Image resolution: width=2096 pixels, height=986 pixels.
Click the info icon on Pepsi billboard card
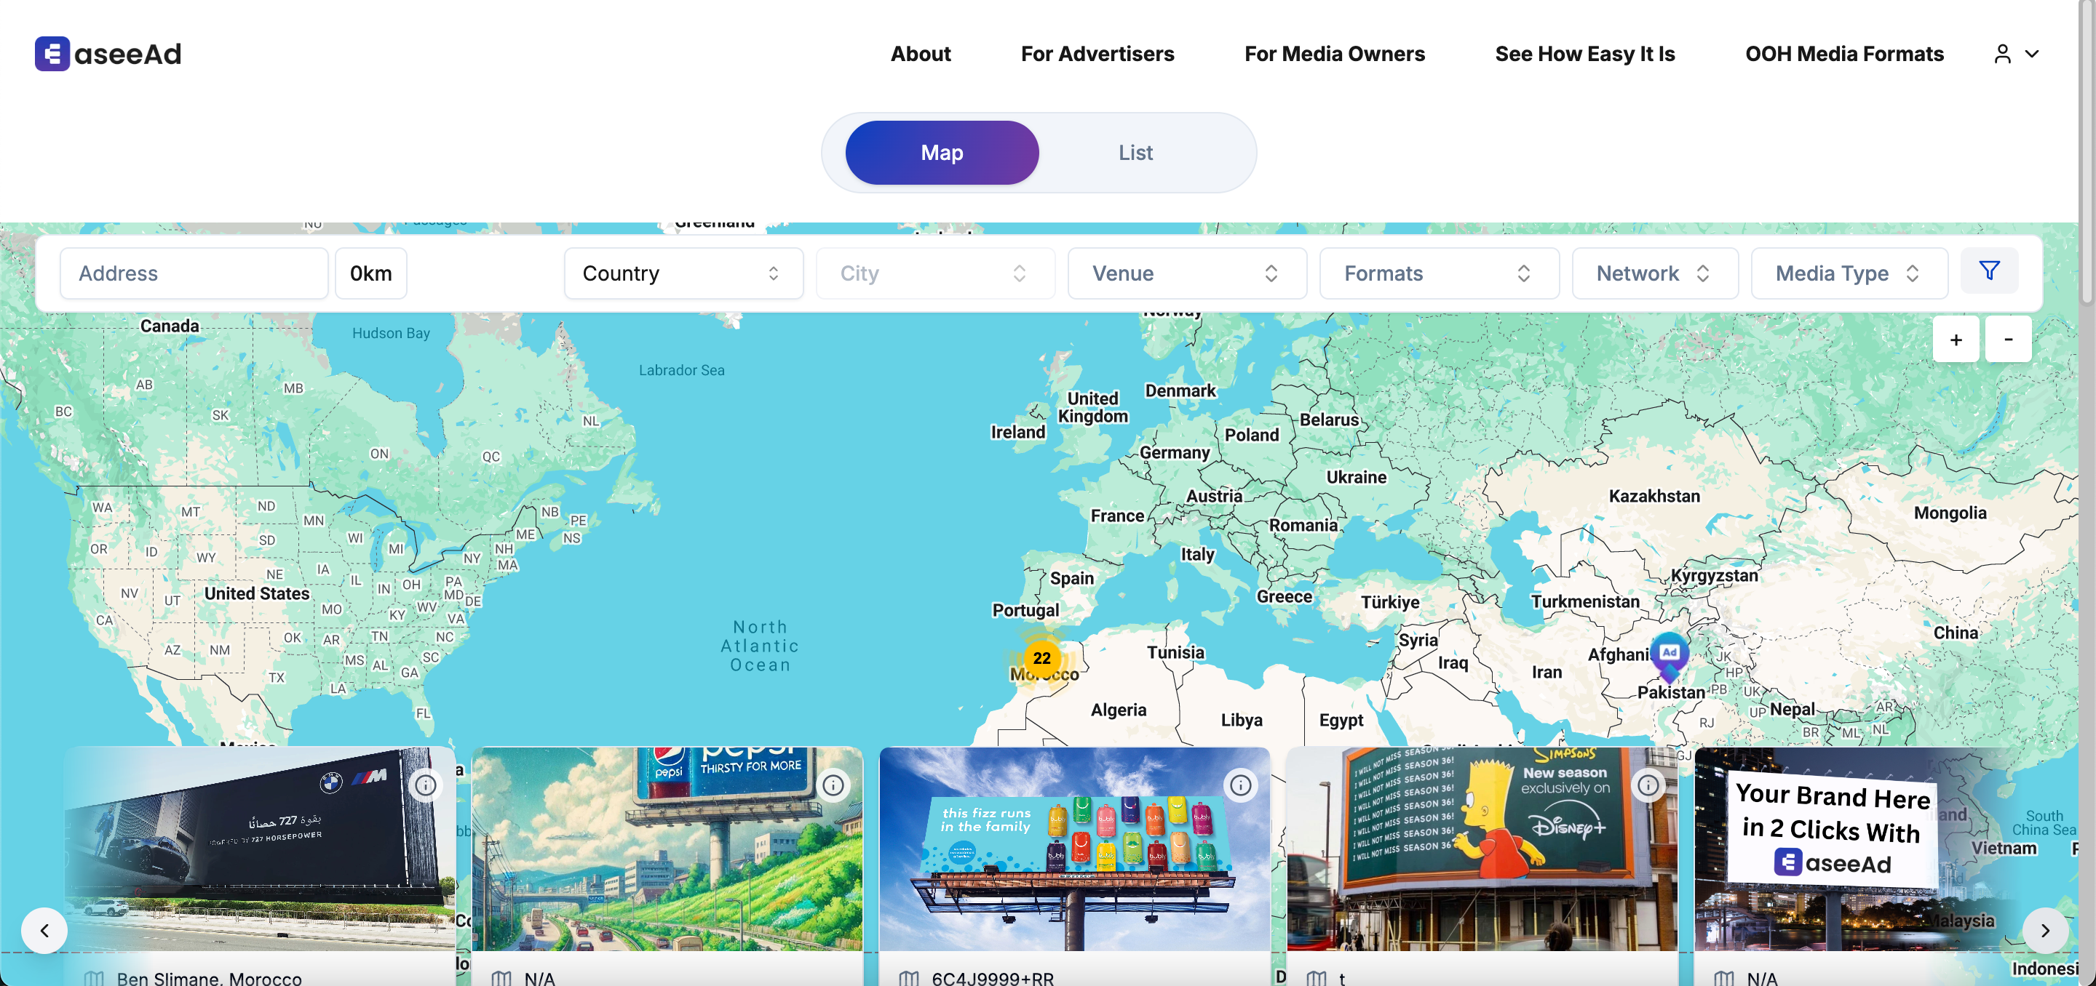(833, 785)
